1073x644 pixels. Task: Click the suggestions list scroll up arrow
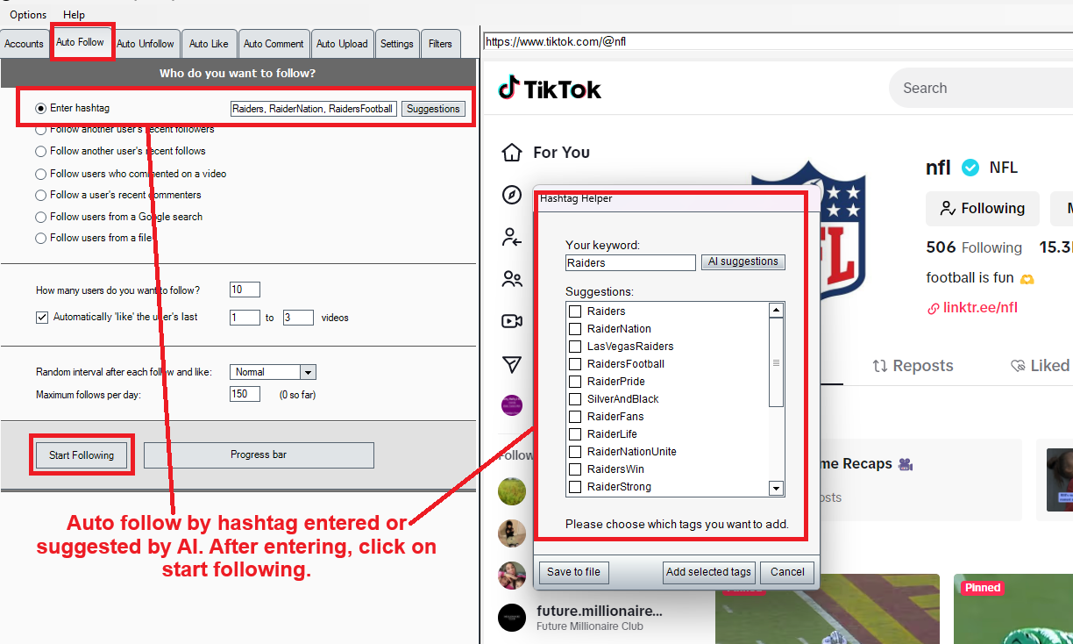point(776,311)
